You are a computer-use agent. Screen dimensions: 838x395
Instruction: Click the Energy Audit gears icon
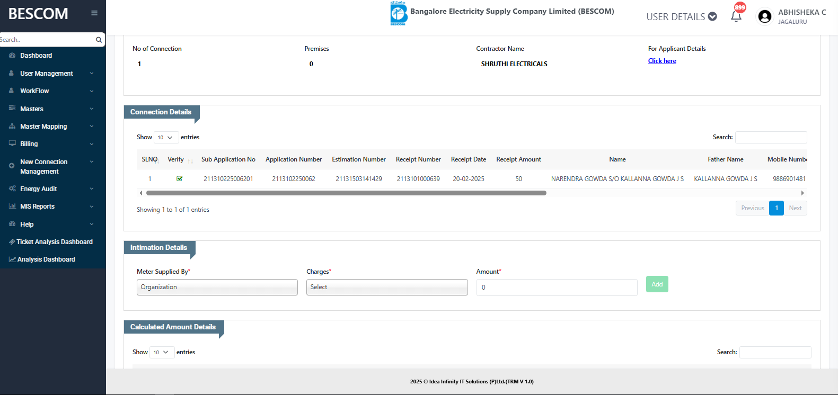pos(12,188)
